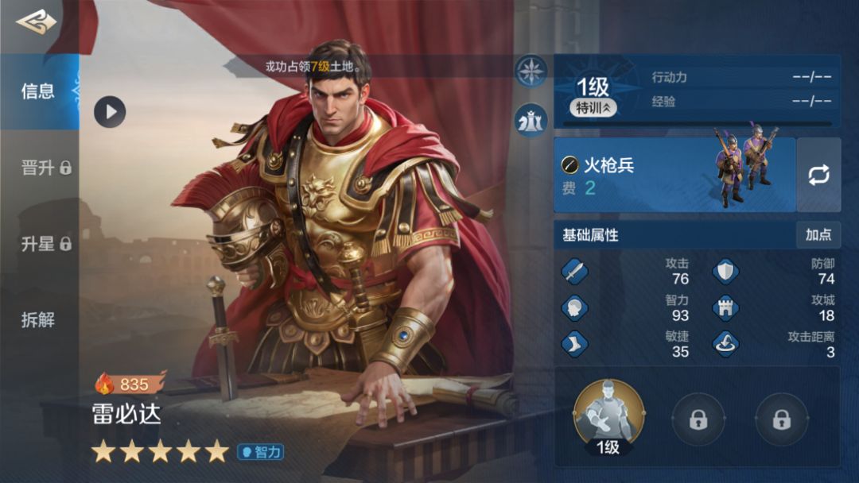The image size is (859, 483).
Task: Open the 拆解 tab
Action: pos(38,319)
